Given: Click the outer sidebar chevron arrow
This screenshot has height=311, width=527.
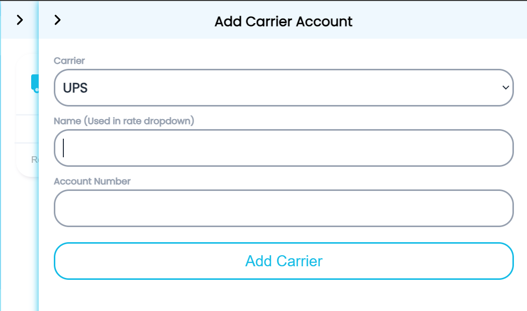Looking at the screenshot, I should point(20,20).
